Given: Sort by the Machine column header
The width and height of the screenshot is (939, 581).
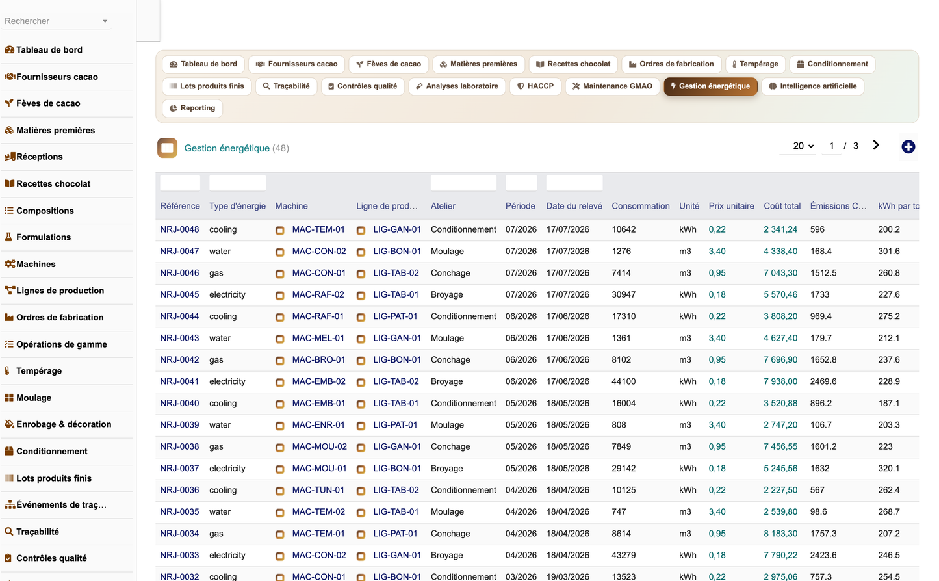Looking at the screenshot, I should coord(291,206).
